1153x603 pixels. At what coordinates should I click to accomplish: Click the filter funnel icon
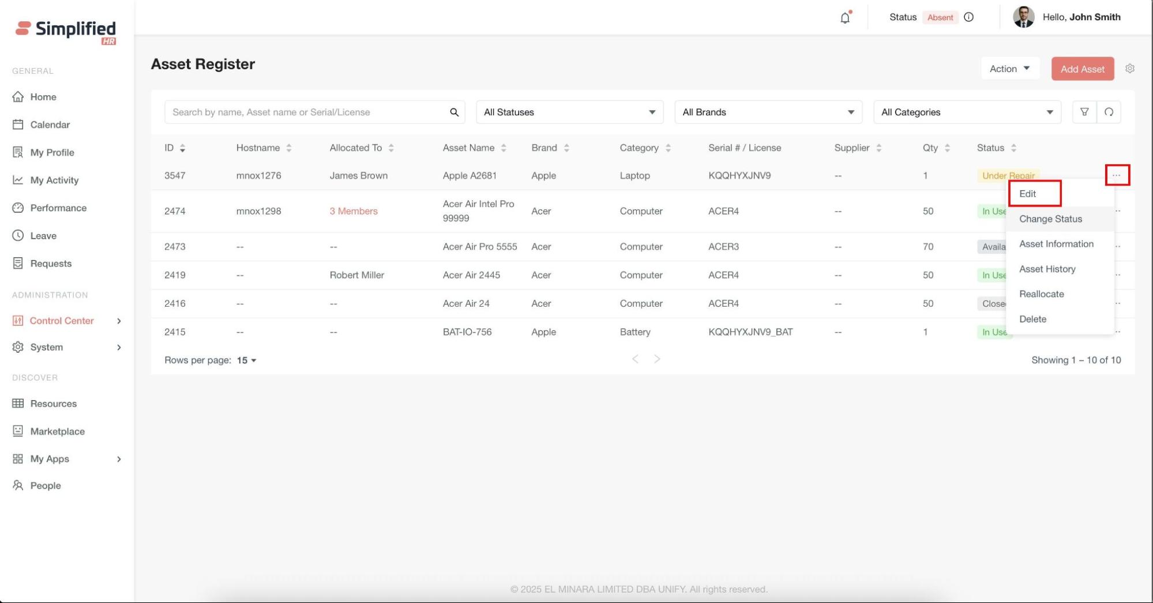coord(1084,112)
